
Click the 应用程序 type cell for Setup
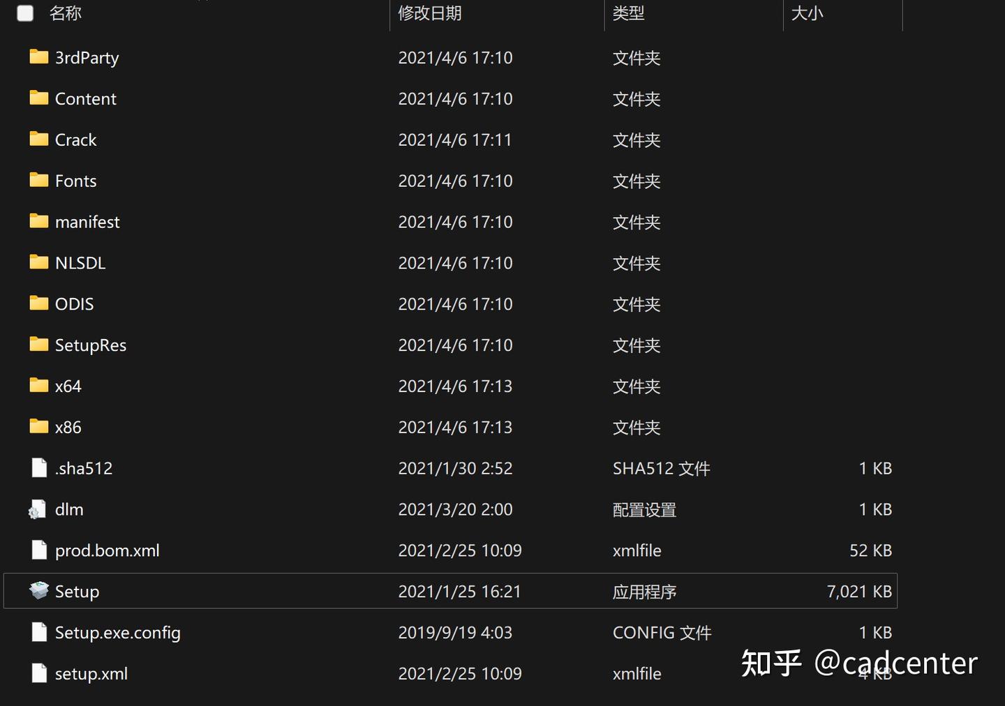click(645, 592)
